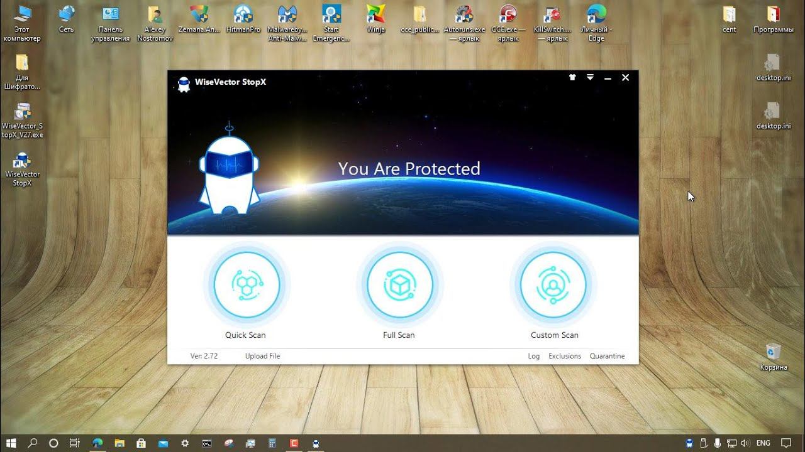Select the WiseVector_StopX_V27.exe installer file

pos(22,121)
